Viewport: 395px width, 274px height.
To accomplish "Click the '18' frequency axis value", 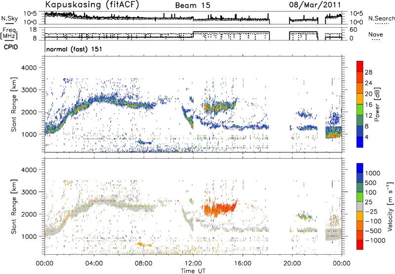I will pos(34,30).
